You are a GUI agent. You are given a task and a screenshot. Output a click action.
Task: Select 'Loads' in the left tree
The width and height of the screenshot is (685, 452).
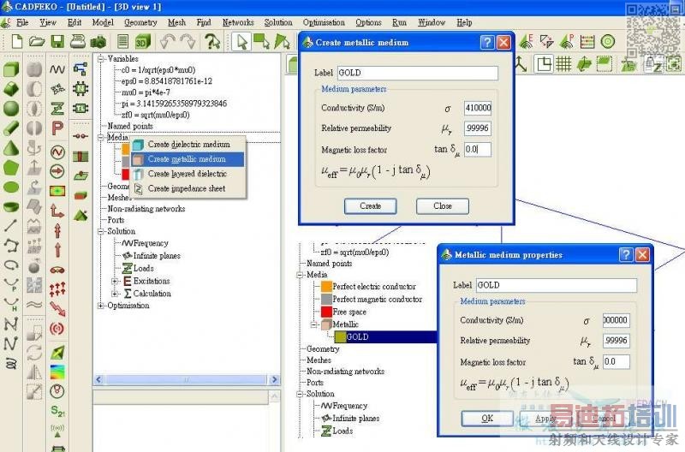click(144, 268)
